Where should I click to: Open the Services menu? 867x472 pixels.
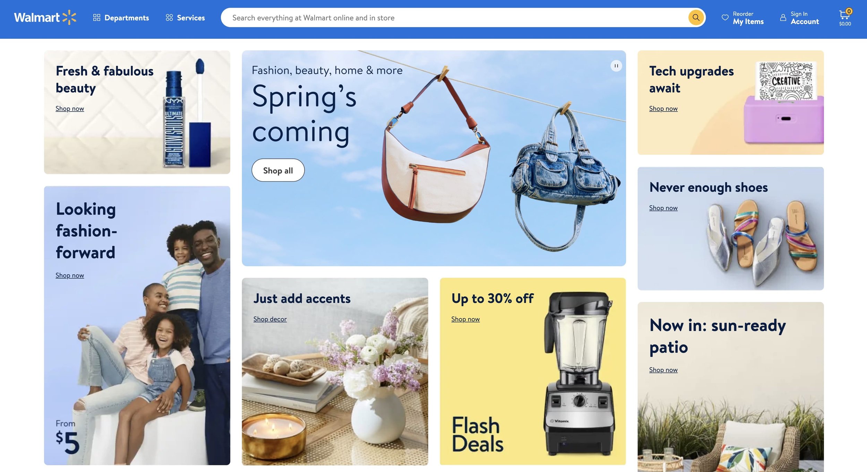pyautogui.click(x=185, y=17)
